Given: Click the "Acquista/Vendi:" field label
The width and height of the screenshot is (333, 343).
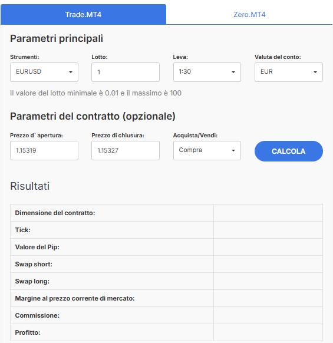Looking at the screenshot, I should (195, 136).
